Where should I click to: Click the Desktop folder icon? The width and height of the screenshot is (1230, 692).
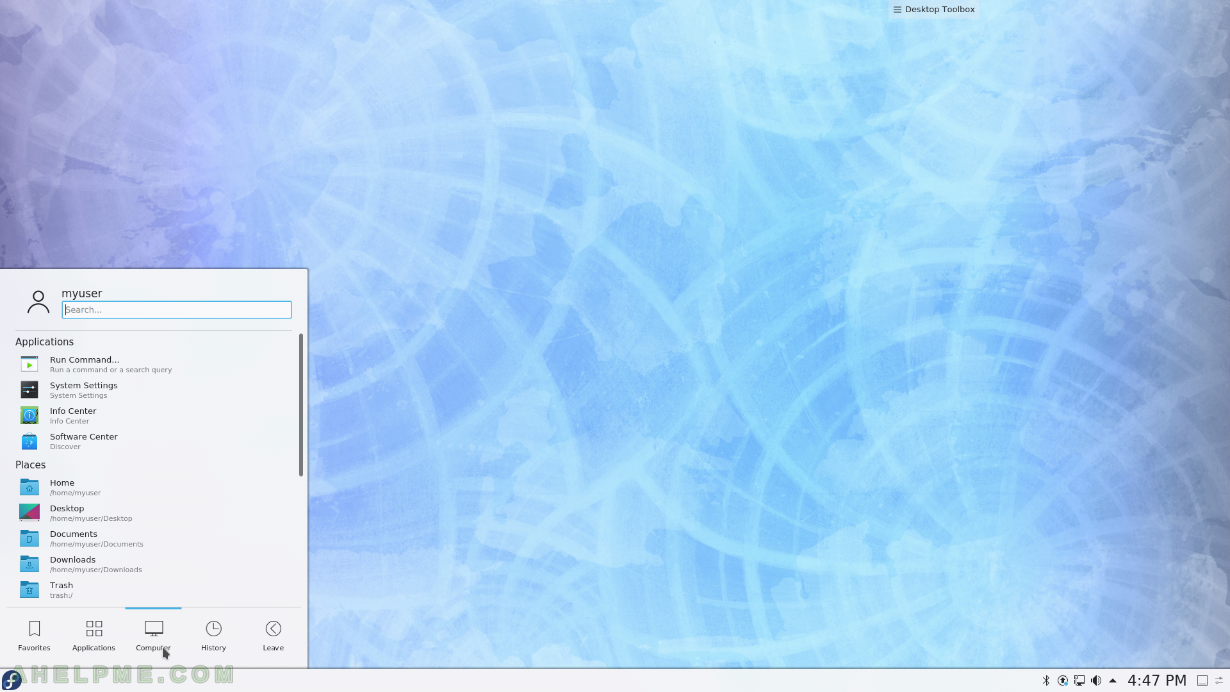tap(29, 513)
